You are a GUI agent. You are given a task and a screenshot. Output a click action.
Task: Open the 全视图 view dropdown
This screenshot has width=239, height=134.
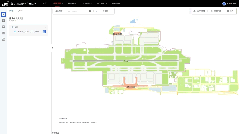(106, 11)
